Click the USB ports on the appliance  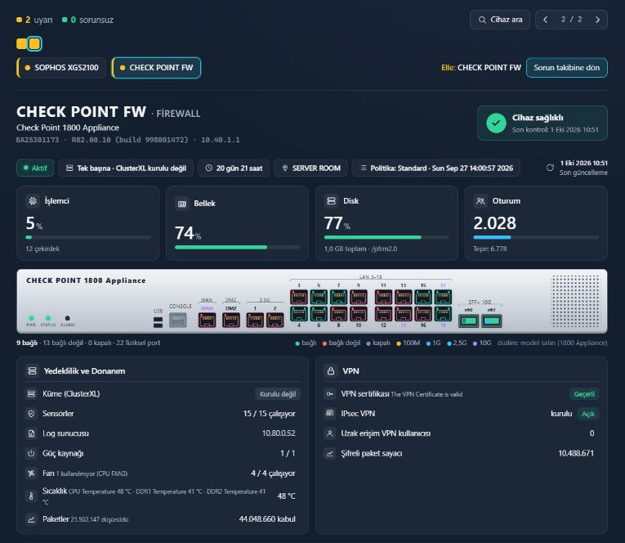(x=158, y=322)
